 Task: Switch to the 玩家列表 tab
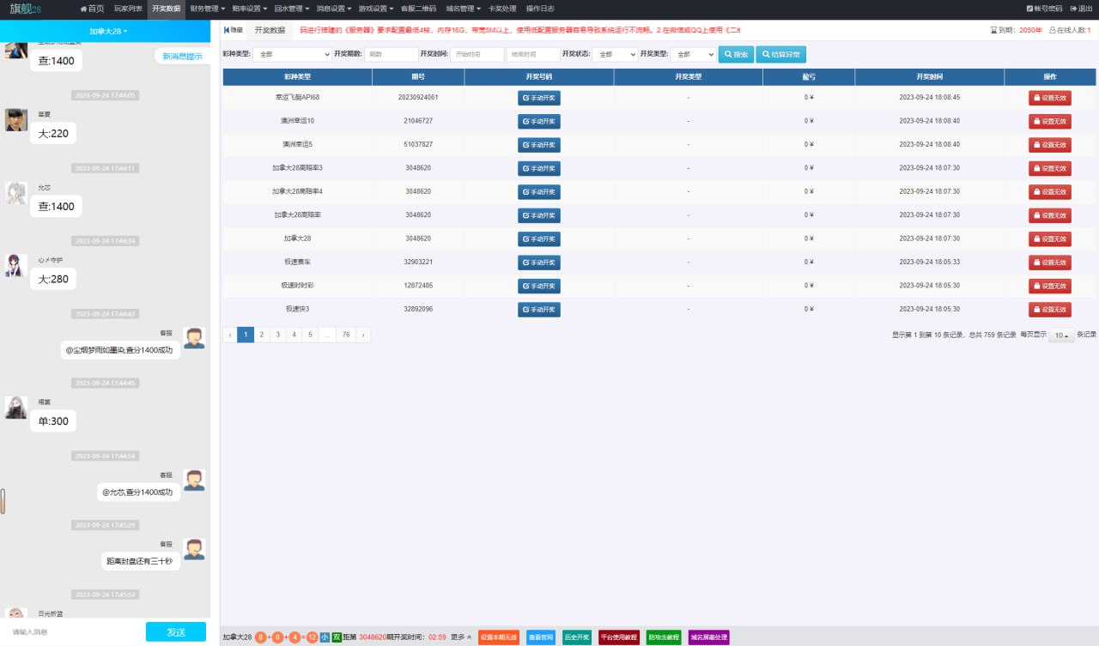coord(128,9)
